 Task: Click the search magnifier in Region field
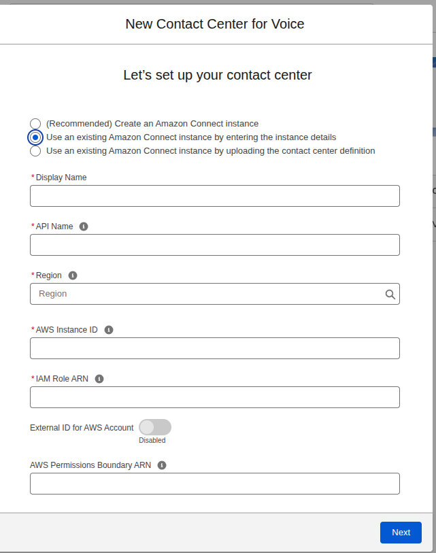click(390, 295)
